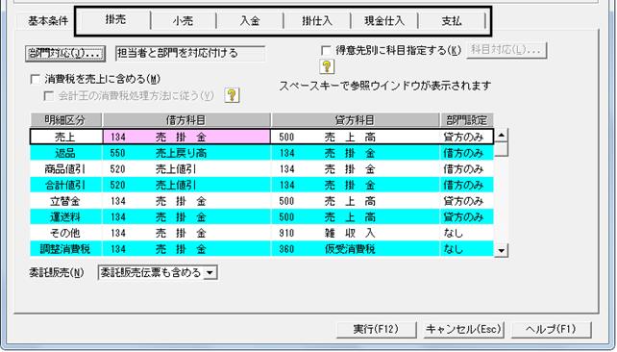Switch to the 小売 tab

183,21
